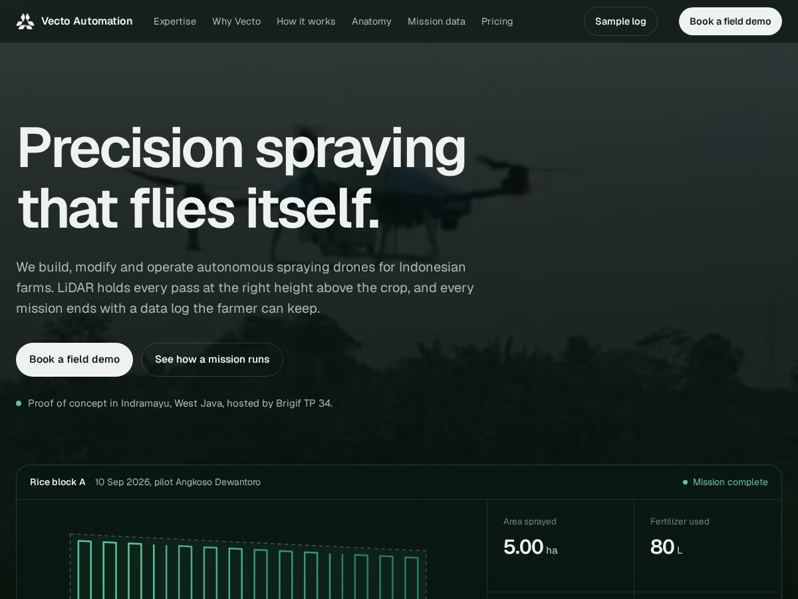Click the Mission complete status label
Screen dimensions: 798x599
[730, 482]
